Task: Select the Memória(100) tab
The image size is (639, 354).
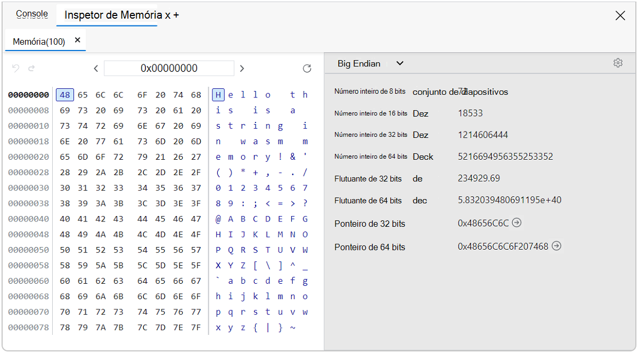Action: click(39, 42)
